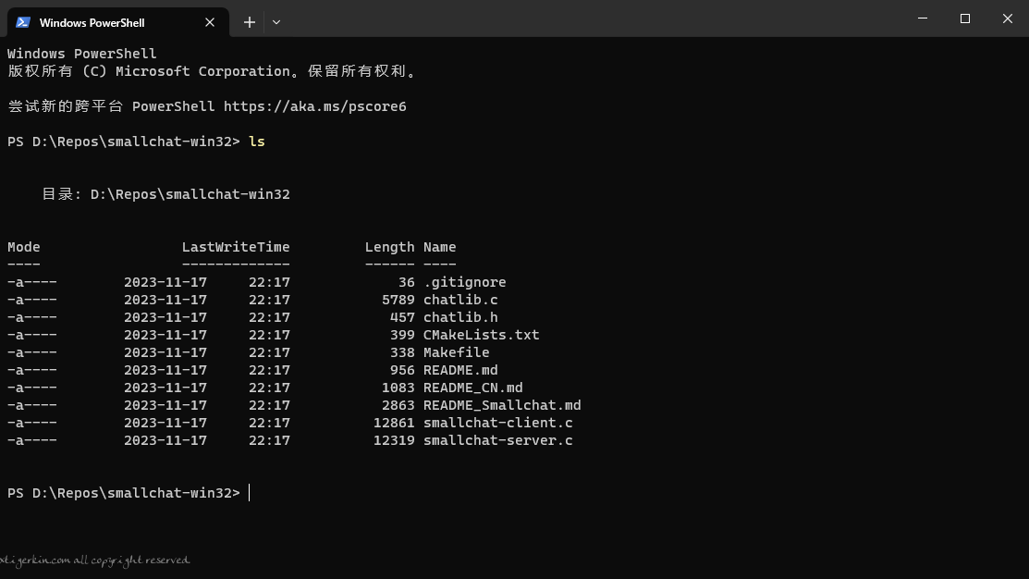
Task: Click the chatlib.c file name
Action: (460, 300)
